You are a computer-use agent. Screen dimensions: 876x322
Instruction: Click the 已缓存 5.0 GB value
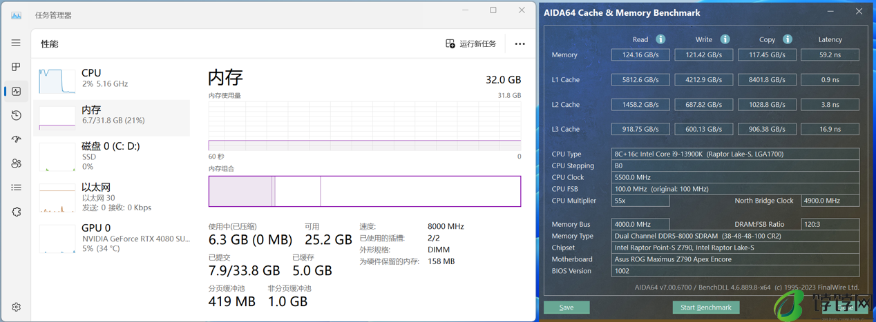tap(312, 270)
